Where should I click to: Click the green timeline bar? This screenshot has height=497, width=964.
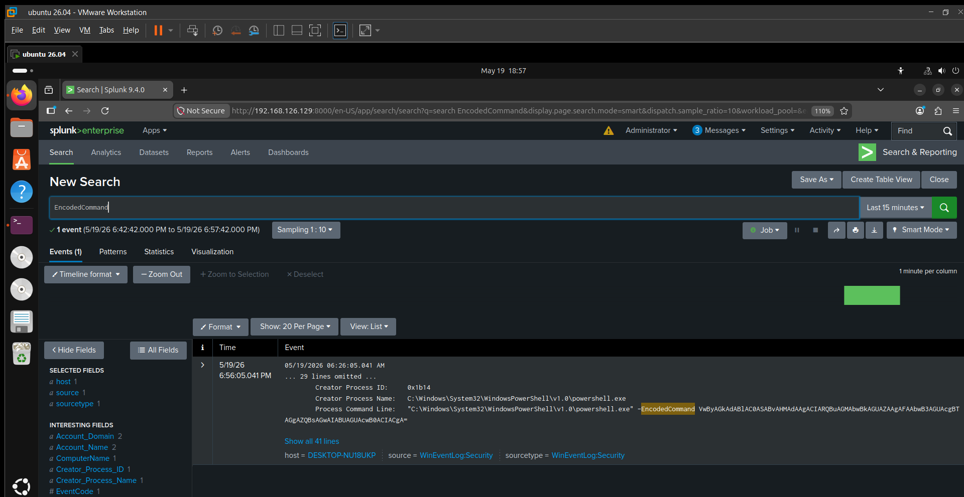coord(872,295)
